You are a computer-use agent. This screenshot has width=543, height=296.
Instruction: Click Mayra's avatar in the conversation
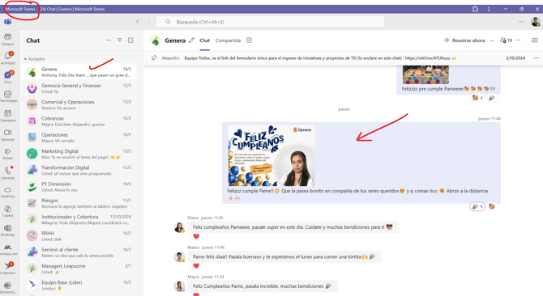point(179,286)
